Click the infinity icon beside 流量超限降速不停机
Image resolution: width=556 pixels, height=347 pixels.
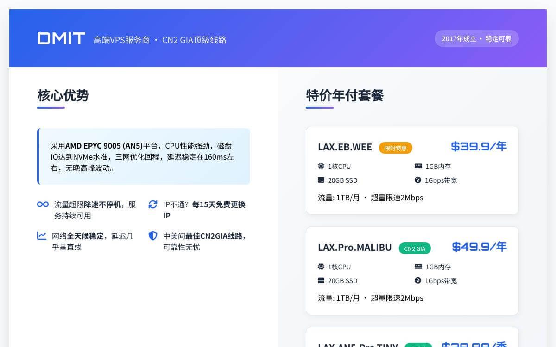click(x=42, y=204)
